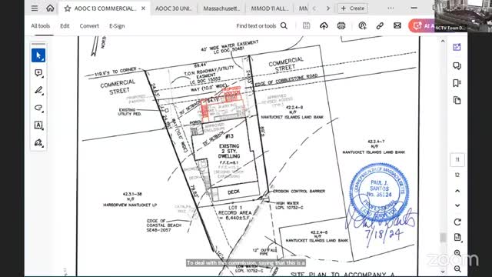Viewport: 492px width, 277px height.
Task: Go to previous page up chevron
Action: [457, 191]
